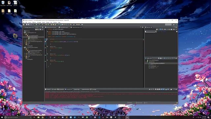Click the New toolbar icon

pyautogui.click(x=24, y=24)
